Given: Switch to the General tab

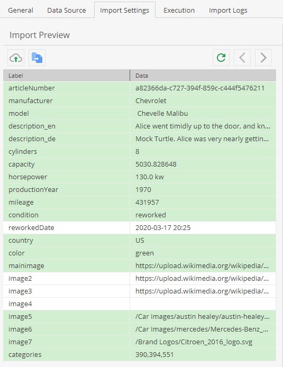Looking at the screenshot, I should pyautogui.click(x=21, y=10).
